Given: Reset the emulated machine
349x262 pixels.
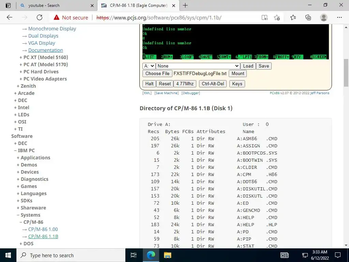Looking at the screenshot, I should pos(165,84).
